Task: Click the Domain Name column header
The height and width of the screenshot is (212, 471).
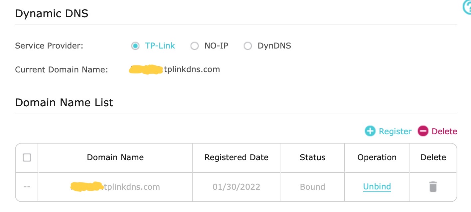Action: [115, 158]
